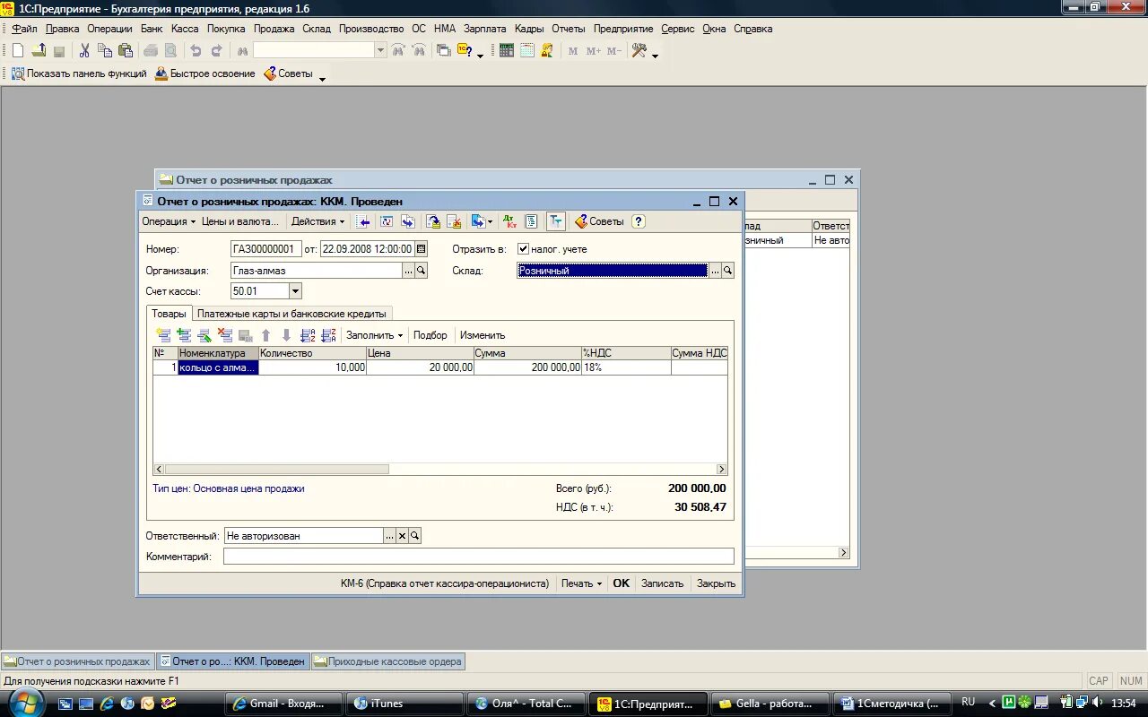This screenshot has width=1148, height=717.
Task: Open the calculator icon in the main toolbar
Action: pos(507,51)
